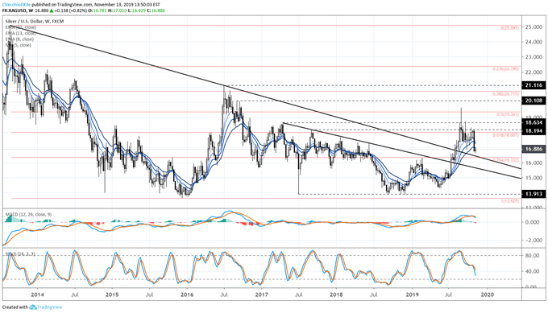Click the TradingView cloud logo icon
Screen dimensions: 548x313
click(33, 307)
